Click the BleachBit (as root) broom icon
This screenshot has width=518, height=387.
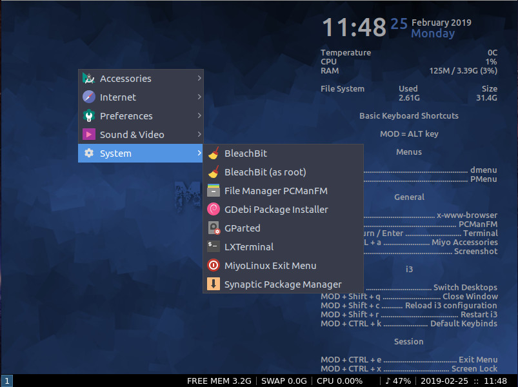pyautogui.click(x=214, y=172)
